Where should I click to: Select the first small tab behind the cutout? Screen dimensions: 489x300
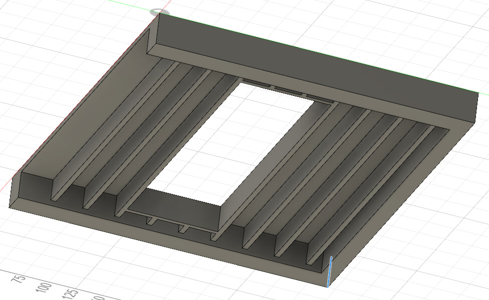(256, 83)
